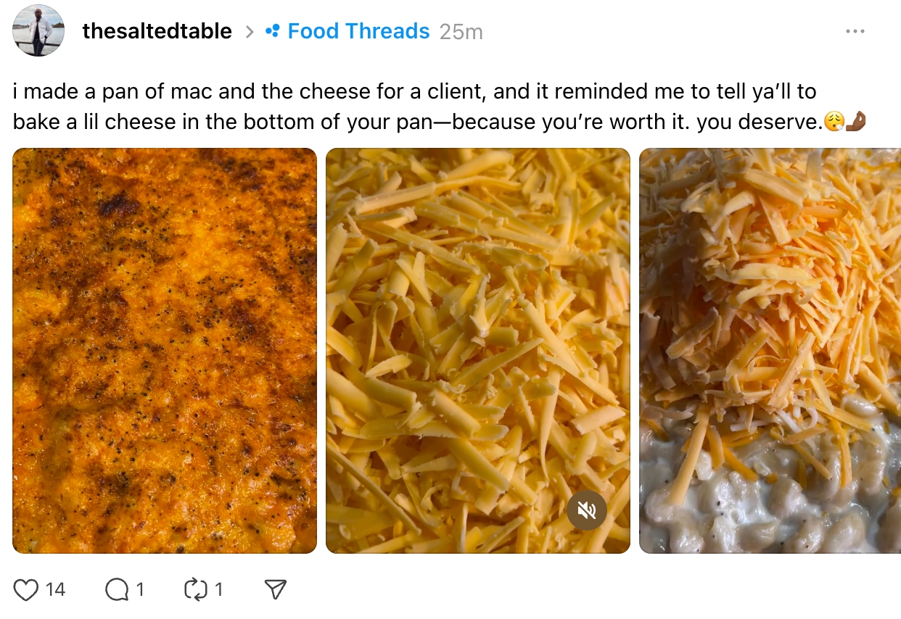
Task: Open the cheese-over-macaroni image on the right
Action: coord(770,351)
